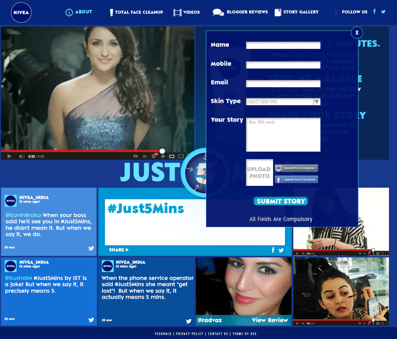
Task: Click the Upload Photo placeholder
Action: [x=259, y=172]
